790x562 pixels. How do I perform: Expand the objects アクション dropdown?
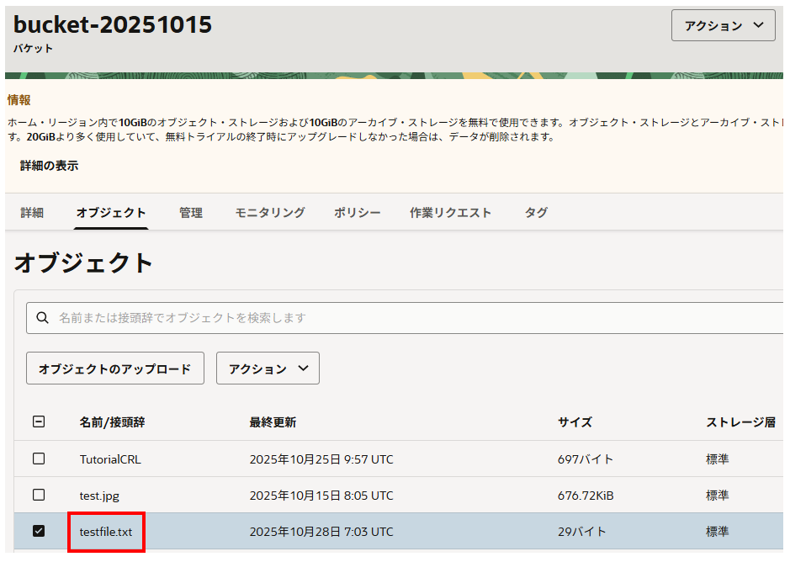click(x=268, y=368)
